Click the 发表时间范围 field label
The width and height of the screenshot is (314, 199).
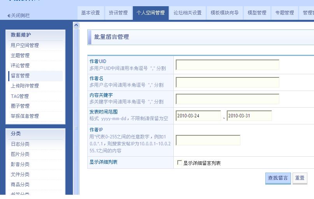(104, 112)
